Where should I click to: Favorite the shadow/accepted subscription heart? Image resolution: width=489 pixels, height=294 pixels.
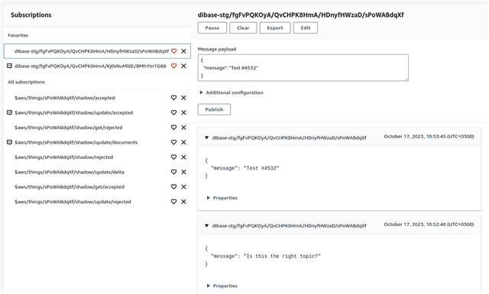[x=173, y=98]
